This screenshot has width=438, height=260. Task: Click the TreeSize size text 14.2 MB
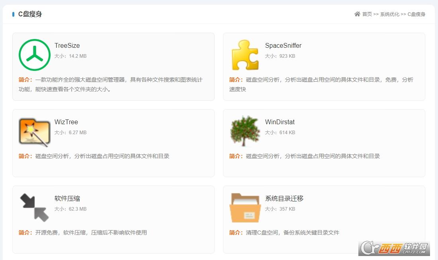(x=70, y=56)
